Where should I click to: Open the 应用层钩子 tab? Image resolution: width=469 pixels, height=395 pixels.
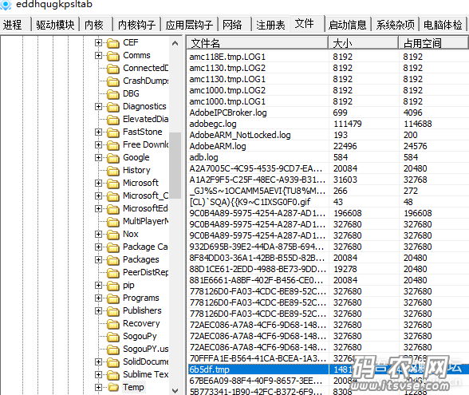(x=189, y=24)
